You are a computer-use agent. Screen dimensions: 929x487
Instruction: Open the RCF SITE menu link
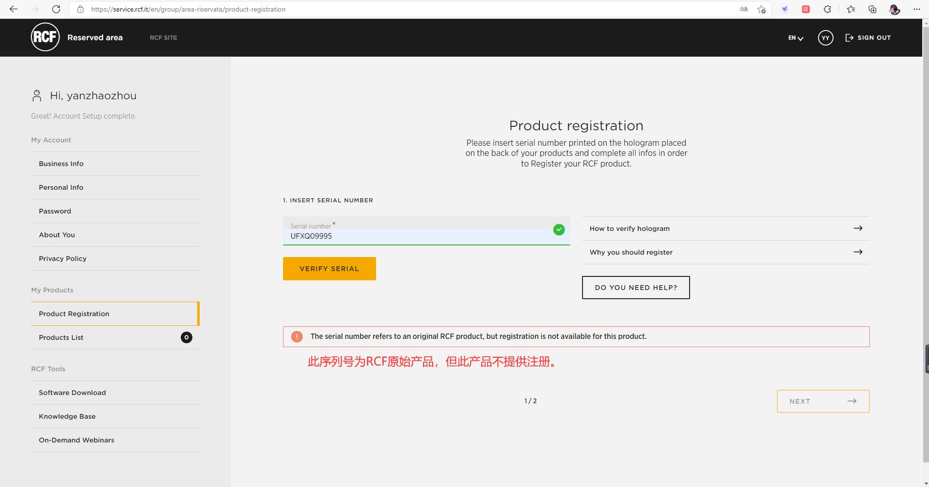(163, 38)
